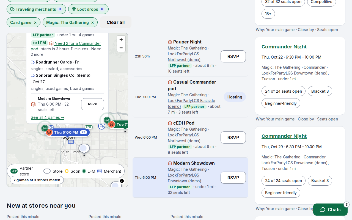
Task: Click the round merchant truck map marker
Action: tap(102, 126)
